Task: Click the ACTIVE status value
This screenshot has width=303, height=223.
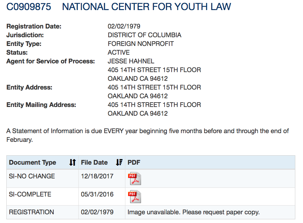Action: click(x=119, y=53)
